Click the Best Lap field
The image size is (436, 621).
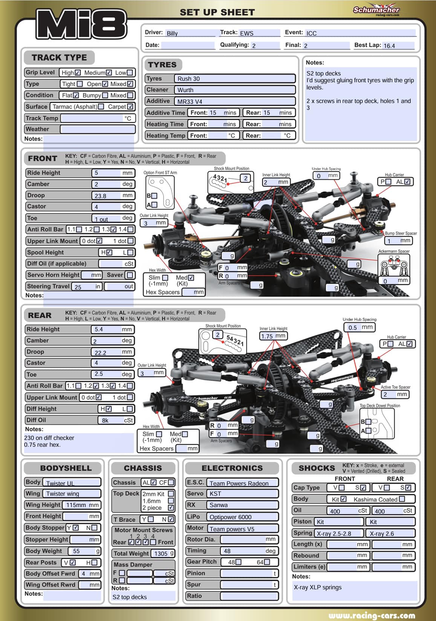[398, 45]
